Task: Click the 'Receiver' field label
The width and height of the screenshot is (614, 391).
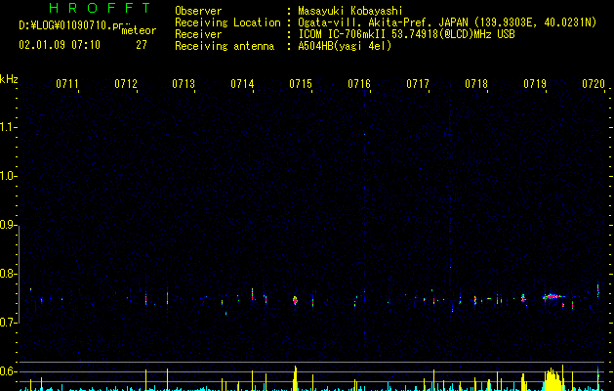Action: (x=198, y=34)
